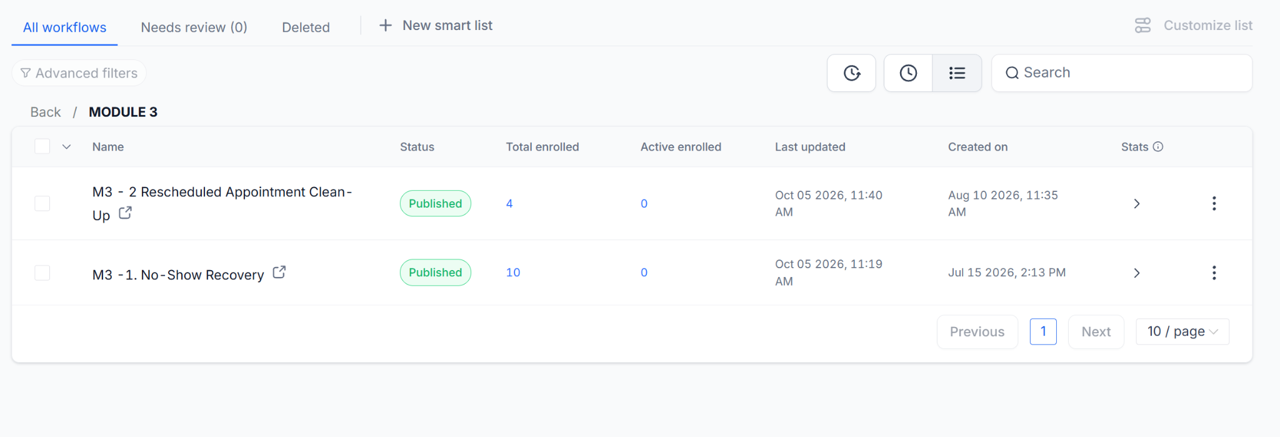Click active enrolled 0 for Rescheduled Appointment Clean-Up
Viewport: 1280px width, 437px height.
point(644,203)
